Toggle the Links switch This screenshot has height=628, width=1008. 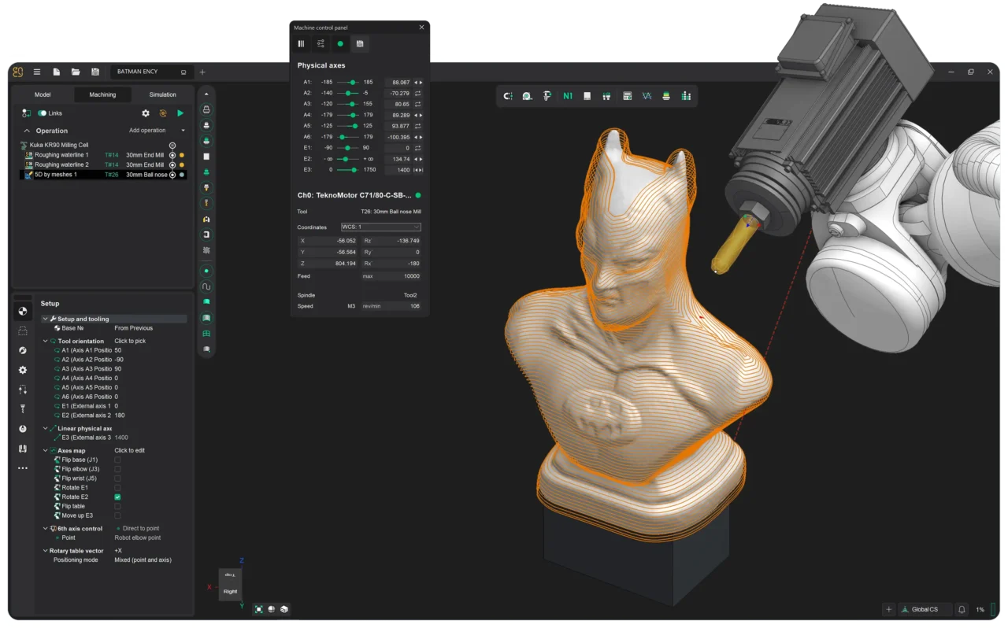[43, 113]
